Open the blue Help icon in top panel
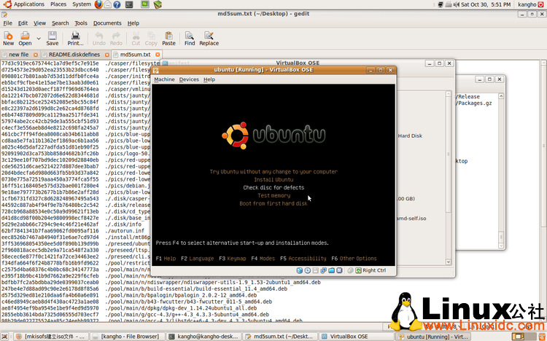Image resolution: width=547 pixels, height=341 pixels. tap(117, 4)
